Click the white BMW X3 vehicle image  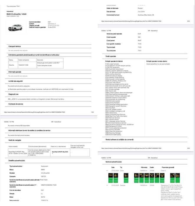(x=15, y=28)
